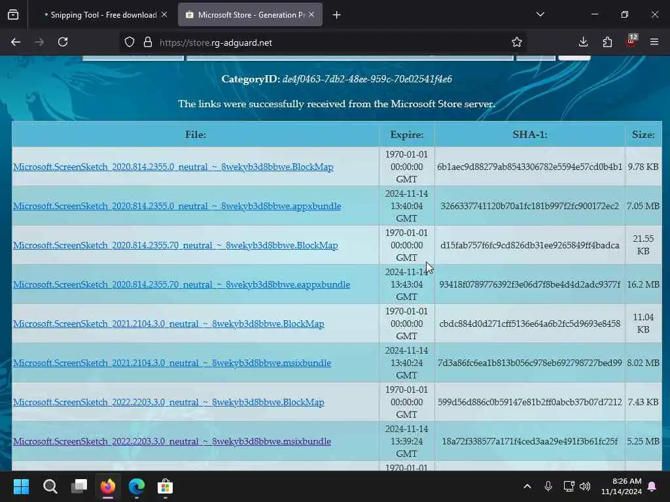This screenshot has width=670, height=502.
Task: Click the 9.78 KB size cell
Action: (x=643, y=167)
